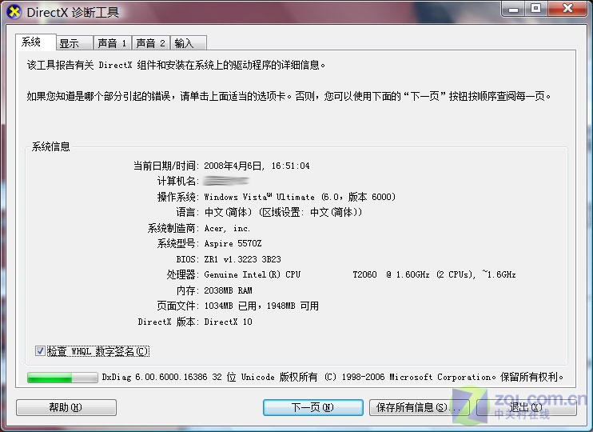Screen dimensions: 593x432
Task: Click the DirectX icon in title bar
Action: click(14, 12)
